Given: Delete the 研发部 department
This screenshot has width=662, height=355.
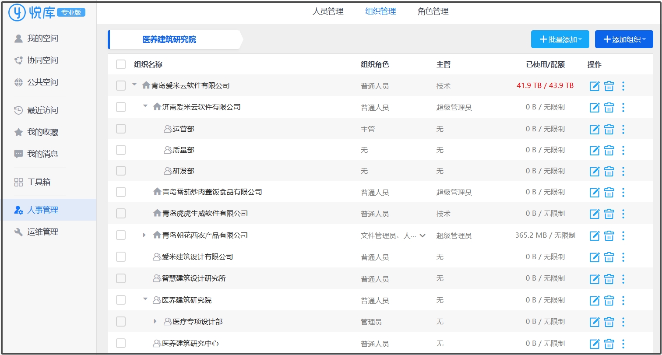Looking at the screenshot, I should pyautogui.click(x=609, y=171).
